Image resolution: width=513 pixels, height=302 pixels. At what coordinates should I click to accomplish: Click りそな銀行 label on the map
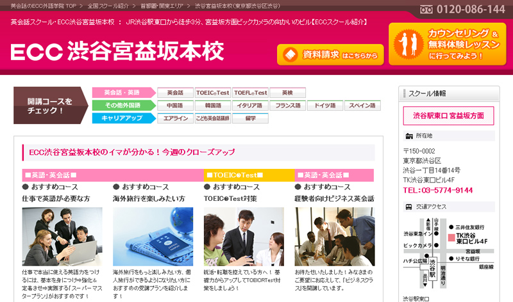pos(467,258)
